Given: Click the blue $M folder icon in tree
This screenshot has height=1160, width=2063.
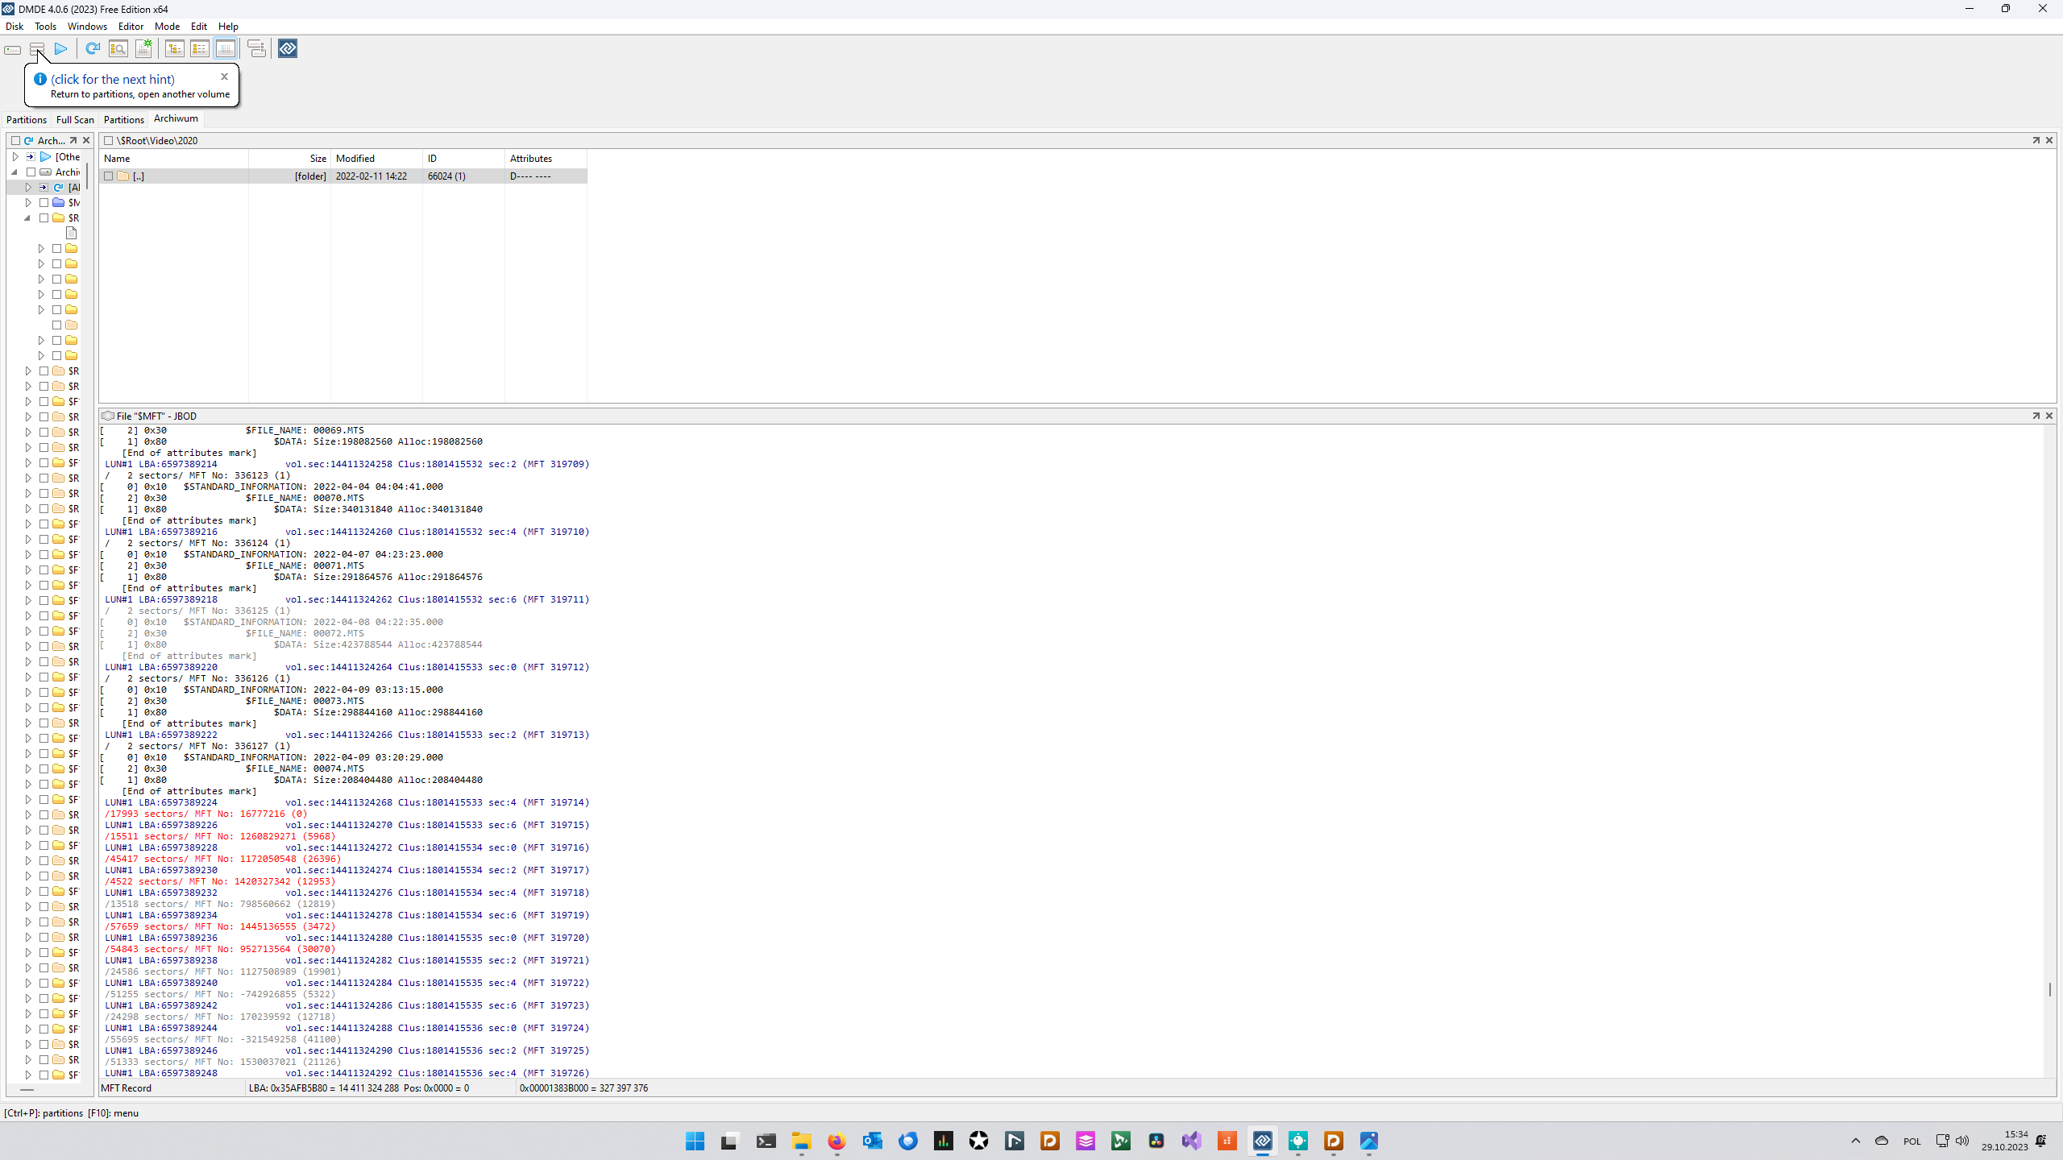Looking at the screenshot, I should 58,202.
